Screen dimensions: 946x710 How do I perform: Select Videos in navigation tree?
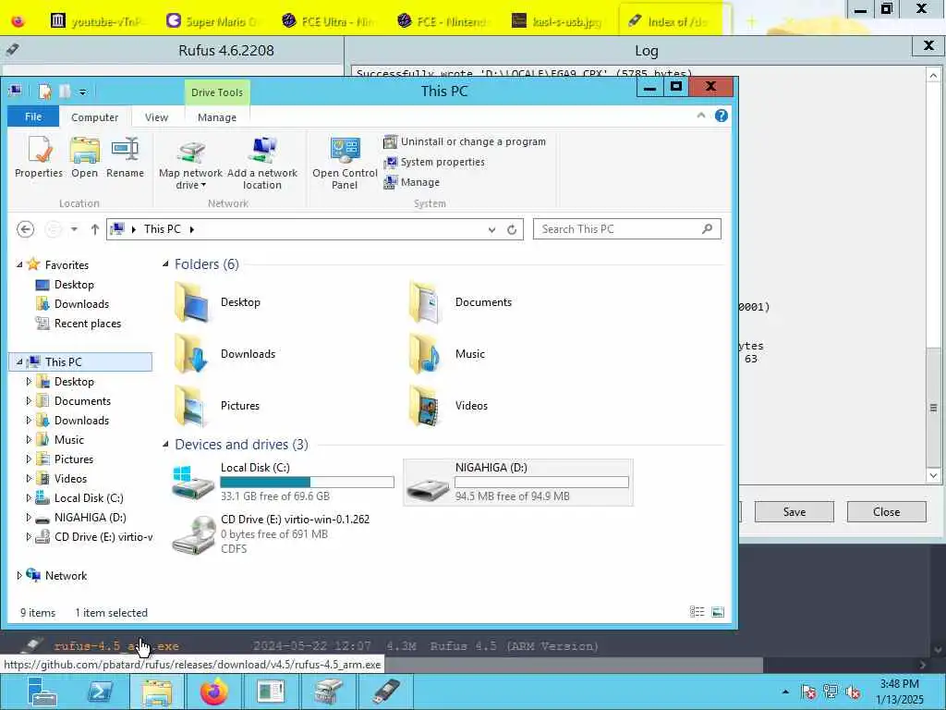tap(70, 478)
